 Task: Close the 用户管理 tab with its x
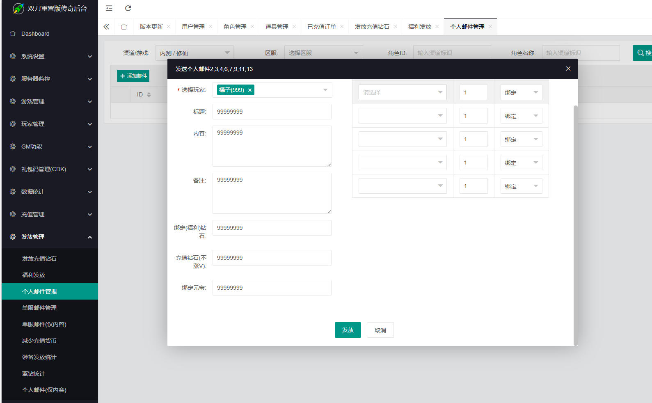pos(210,27)
